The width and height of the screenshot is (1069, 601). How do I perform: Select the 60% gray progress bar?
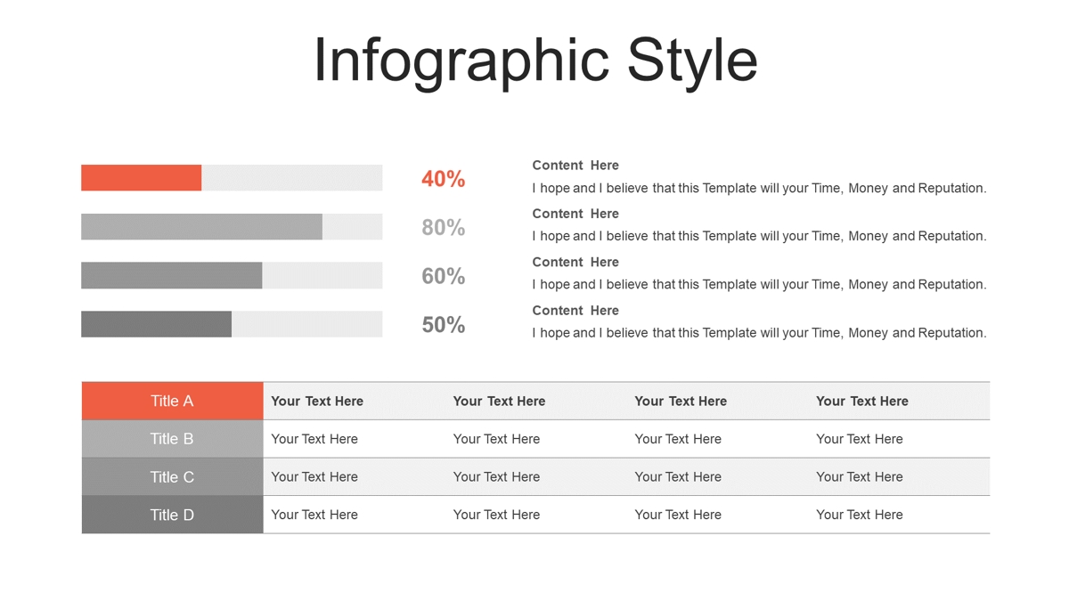click(x=171, y=275)
